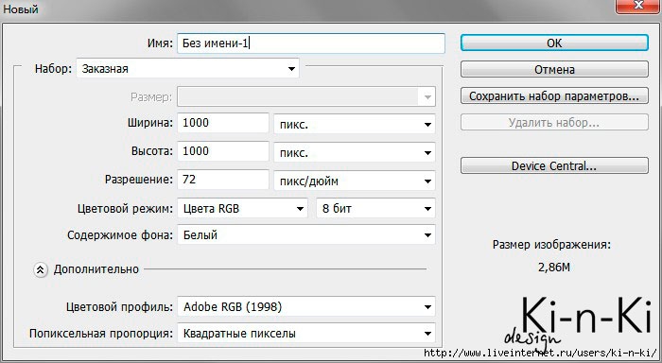
Task: Close the Новый dialog window
Action: click(x=638, y=6)
